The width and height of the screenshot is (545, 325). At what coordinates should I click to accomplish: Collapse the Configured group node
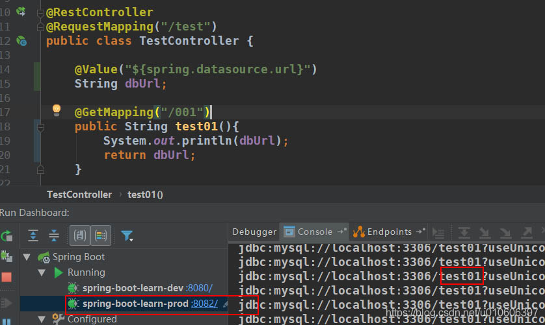click(x=43, y=319)
